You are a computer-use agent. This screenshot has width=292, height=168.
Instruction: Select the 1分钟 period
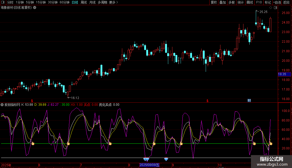20,2
